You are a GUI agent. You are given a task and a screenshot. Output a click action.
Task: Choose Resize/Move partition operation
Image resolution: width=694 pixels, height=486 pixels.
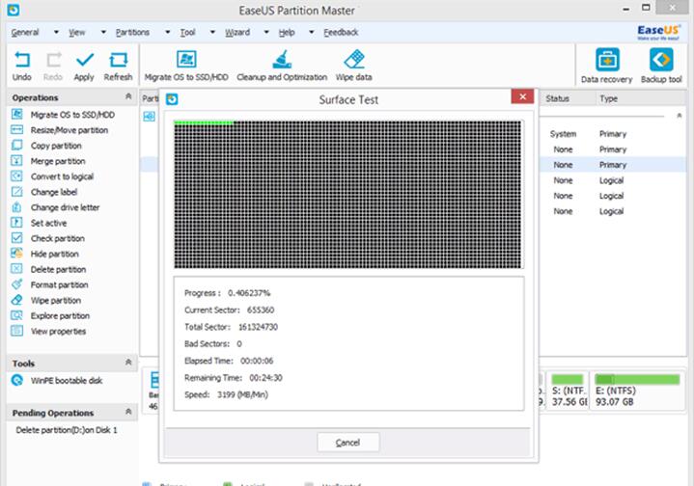(60, 130)
